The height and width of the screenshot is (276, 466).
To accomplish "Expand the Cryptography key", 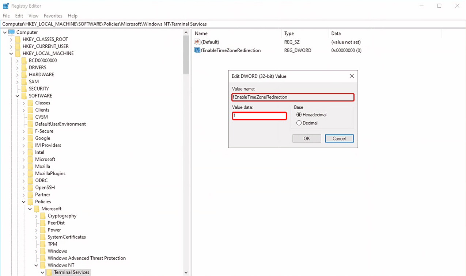I will [36, 216].
